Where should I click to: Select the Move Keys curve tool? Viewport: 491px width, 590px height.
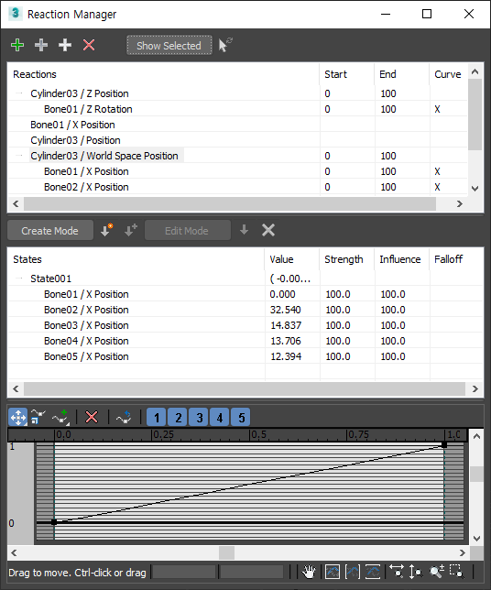(18, 417)
